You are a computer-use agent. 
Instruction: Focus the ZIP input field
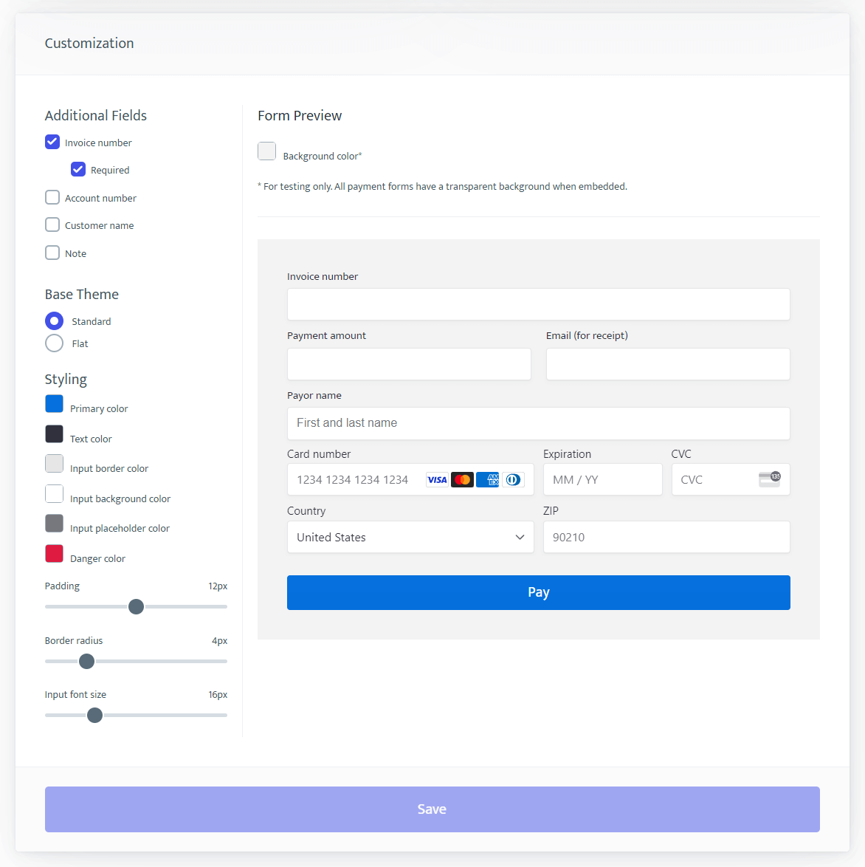[666, 537]
